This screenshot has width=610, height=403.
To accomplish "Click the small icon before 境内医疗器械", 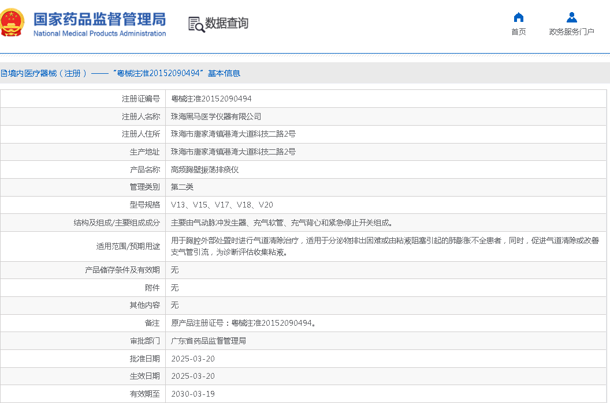I will (2, 73).
